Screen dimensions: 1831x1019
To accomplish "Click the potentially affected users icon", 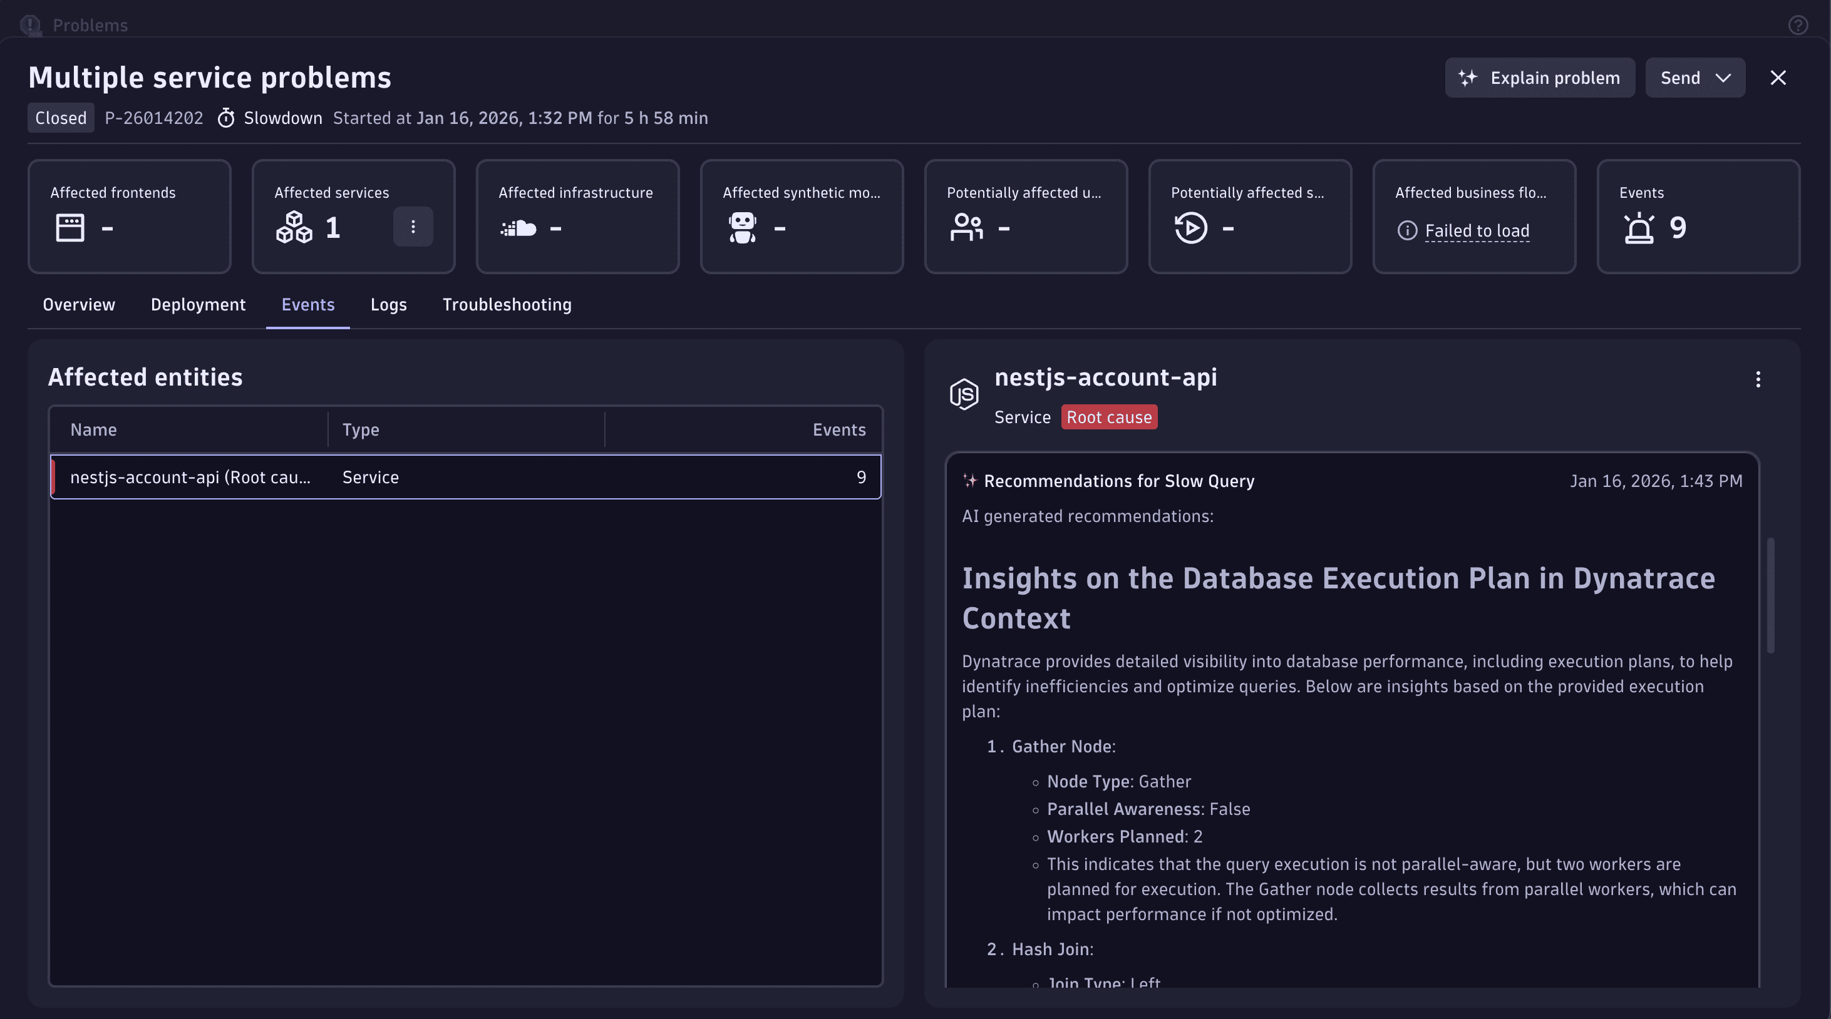I will (x=967, y=227).
